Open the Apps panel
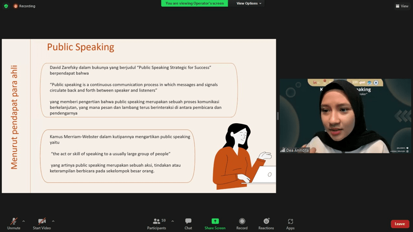Screen dimensions: 413x232 (x=290, y=224)
